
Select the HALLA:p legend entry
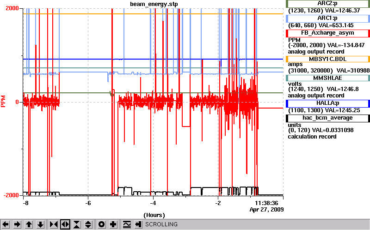pos(328,103)
